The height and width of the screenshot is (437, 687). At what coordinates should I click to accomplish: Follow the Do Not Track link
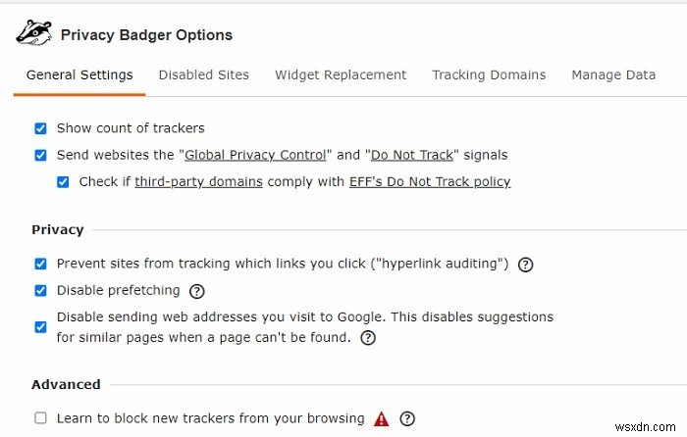pos(408,155)
